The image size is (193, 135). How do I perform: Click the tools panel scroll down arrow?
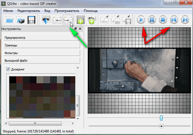[78, 119]
